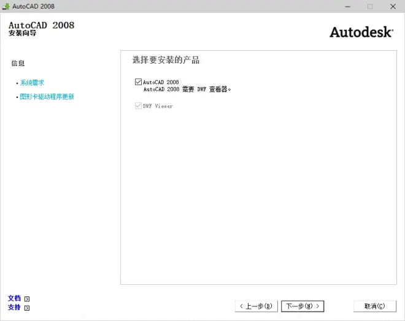Image resolution: width=405 pixels, height=321 pixels.
Task: Proceed with 下一步(N) button
Action: click(x=303, y=306)
